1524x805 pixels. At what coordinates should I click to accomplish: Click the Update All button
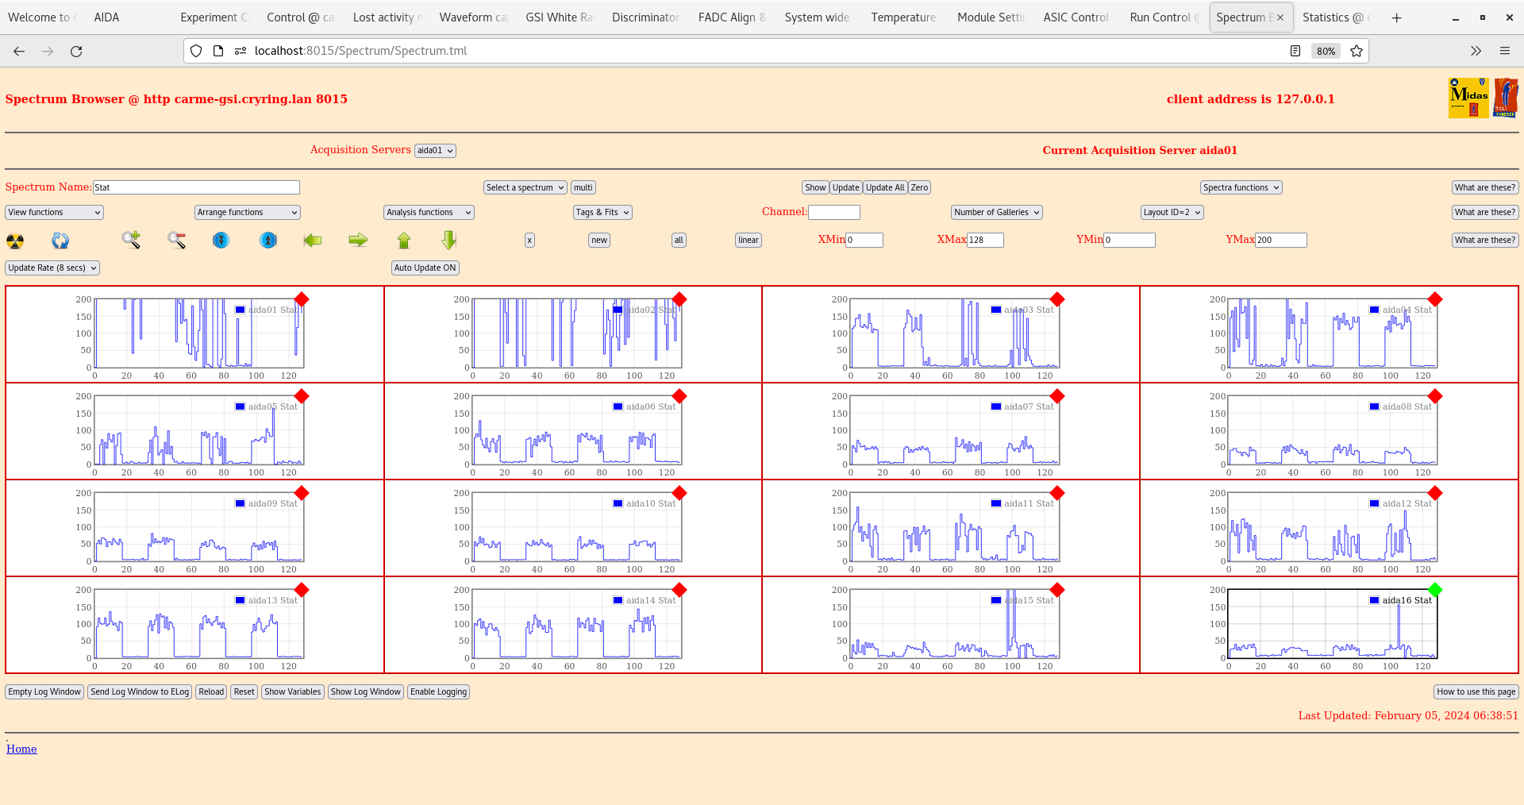point(884,188)
